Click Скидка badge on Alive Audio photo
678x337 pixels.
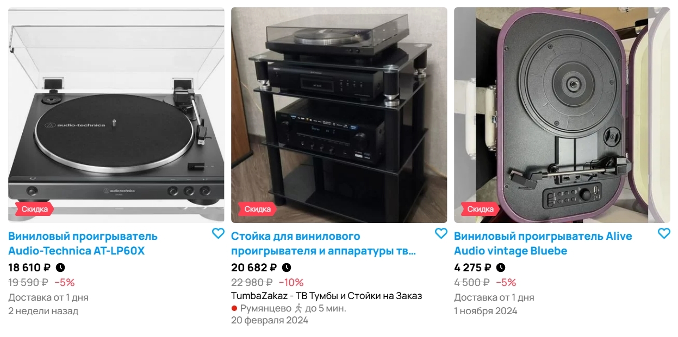480,209
